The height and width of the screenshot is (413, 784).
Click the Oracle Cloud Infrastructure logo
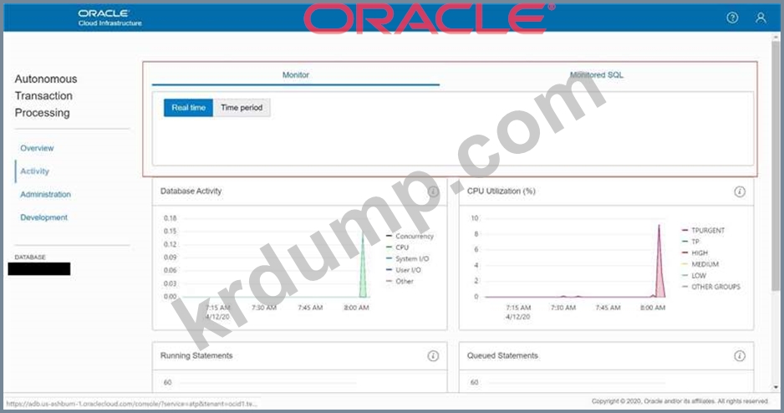point(110,18)
